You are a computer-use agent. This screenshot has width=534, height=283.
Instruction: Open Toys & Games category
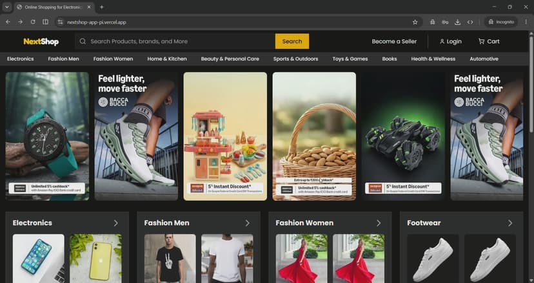point(350,59)
